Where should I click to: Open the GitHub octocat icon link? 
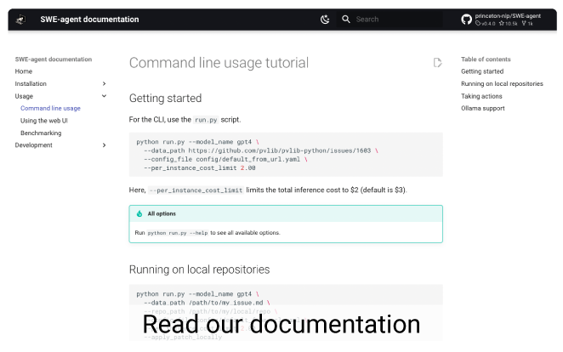(466, 20)
